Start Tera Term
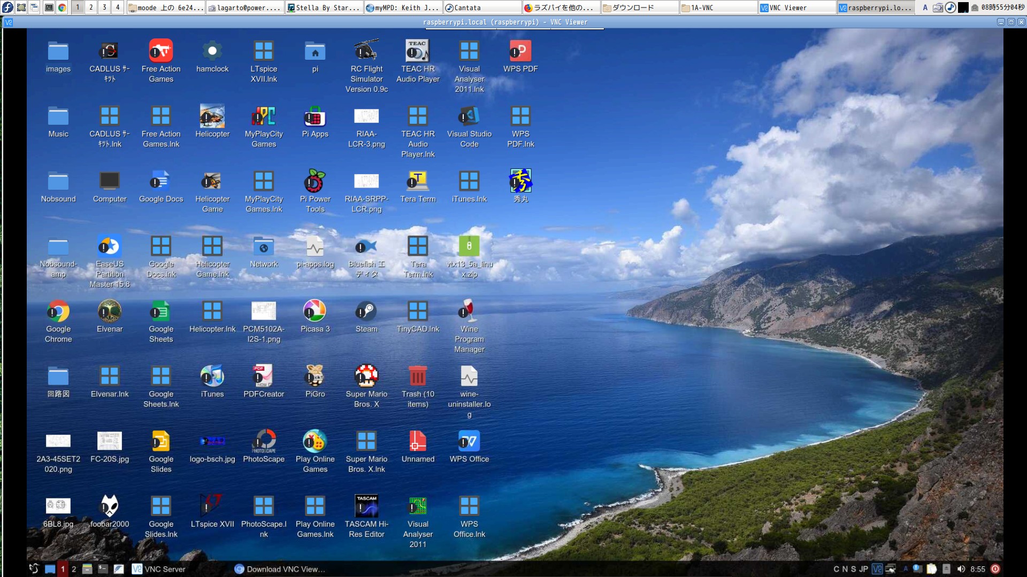1027x577 pixels. click(x=418, y=183)
